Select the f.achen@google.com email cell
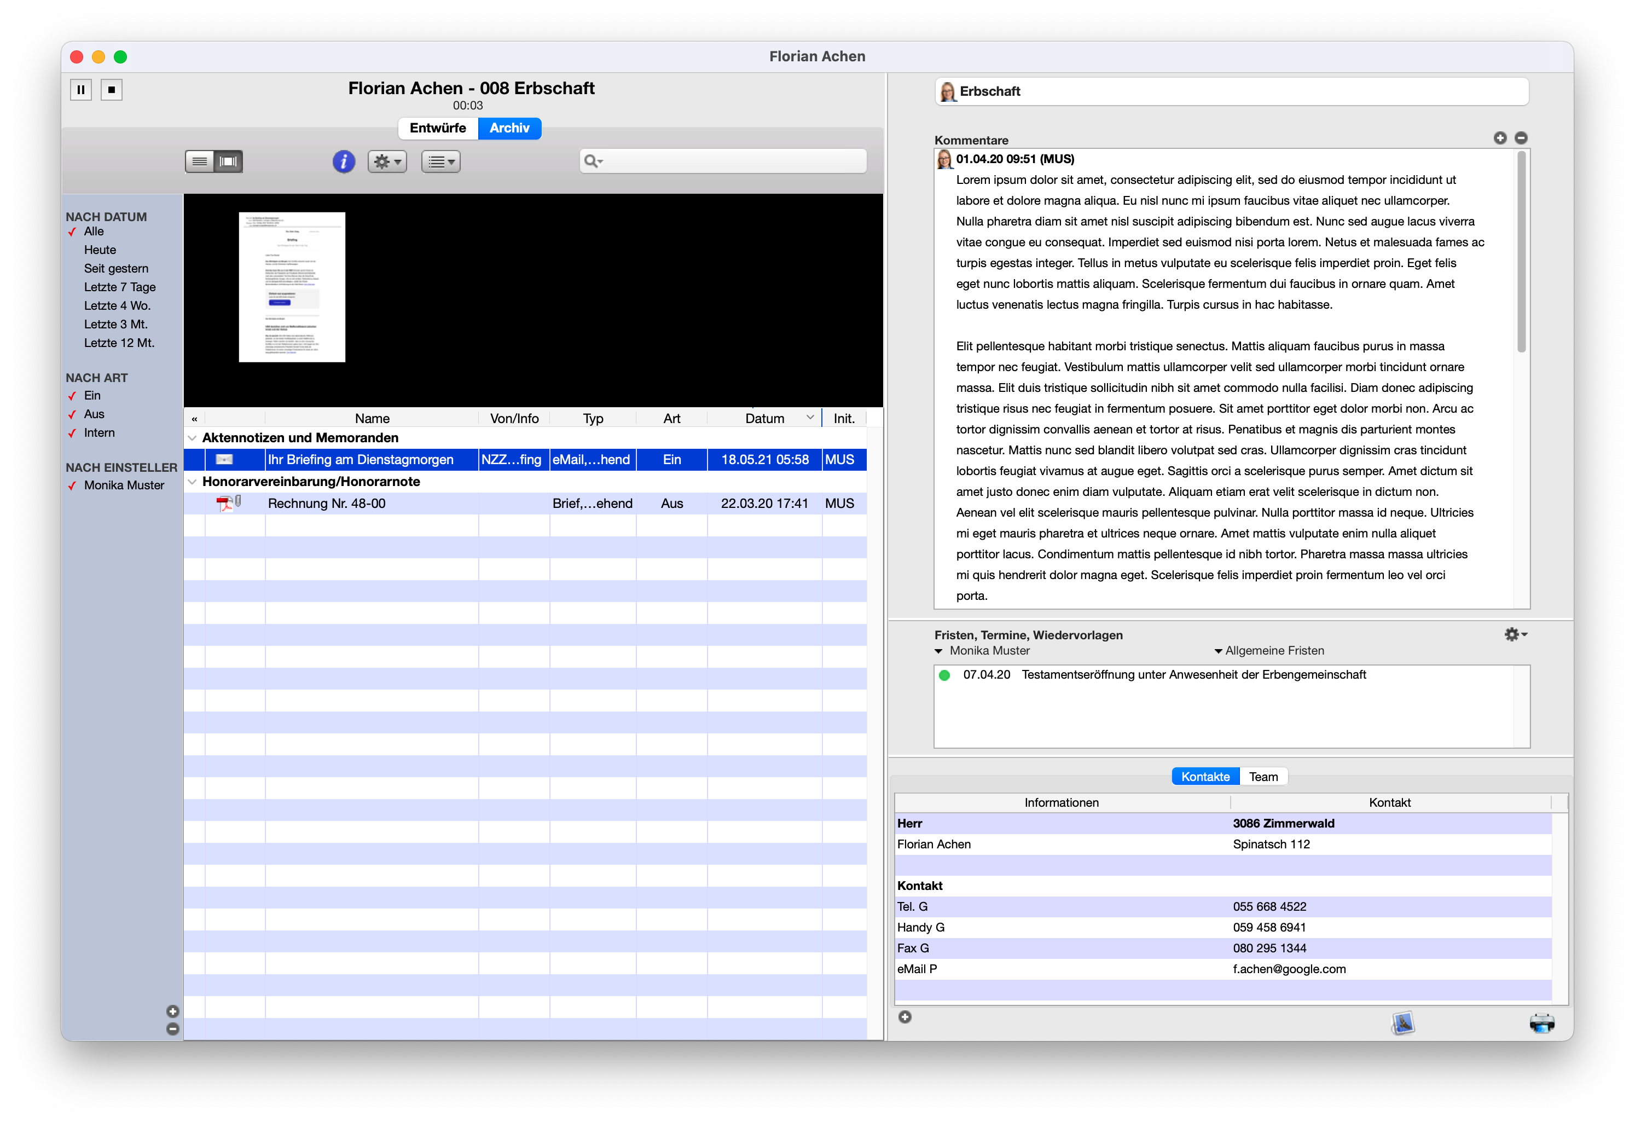The image size is (1635, 1122). pos(1289,970)
